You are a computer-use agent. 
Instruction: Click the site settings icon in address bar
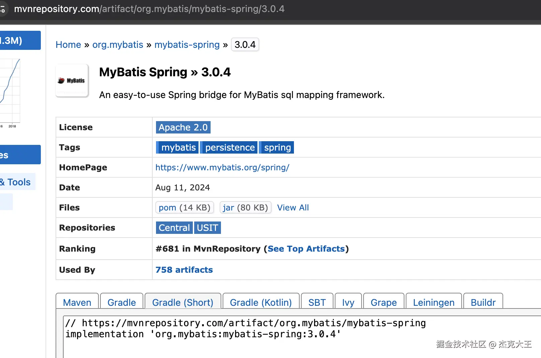click(3, 9)
